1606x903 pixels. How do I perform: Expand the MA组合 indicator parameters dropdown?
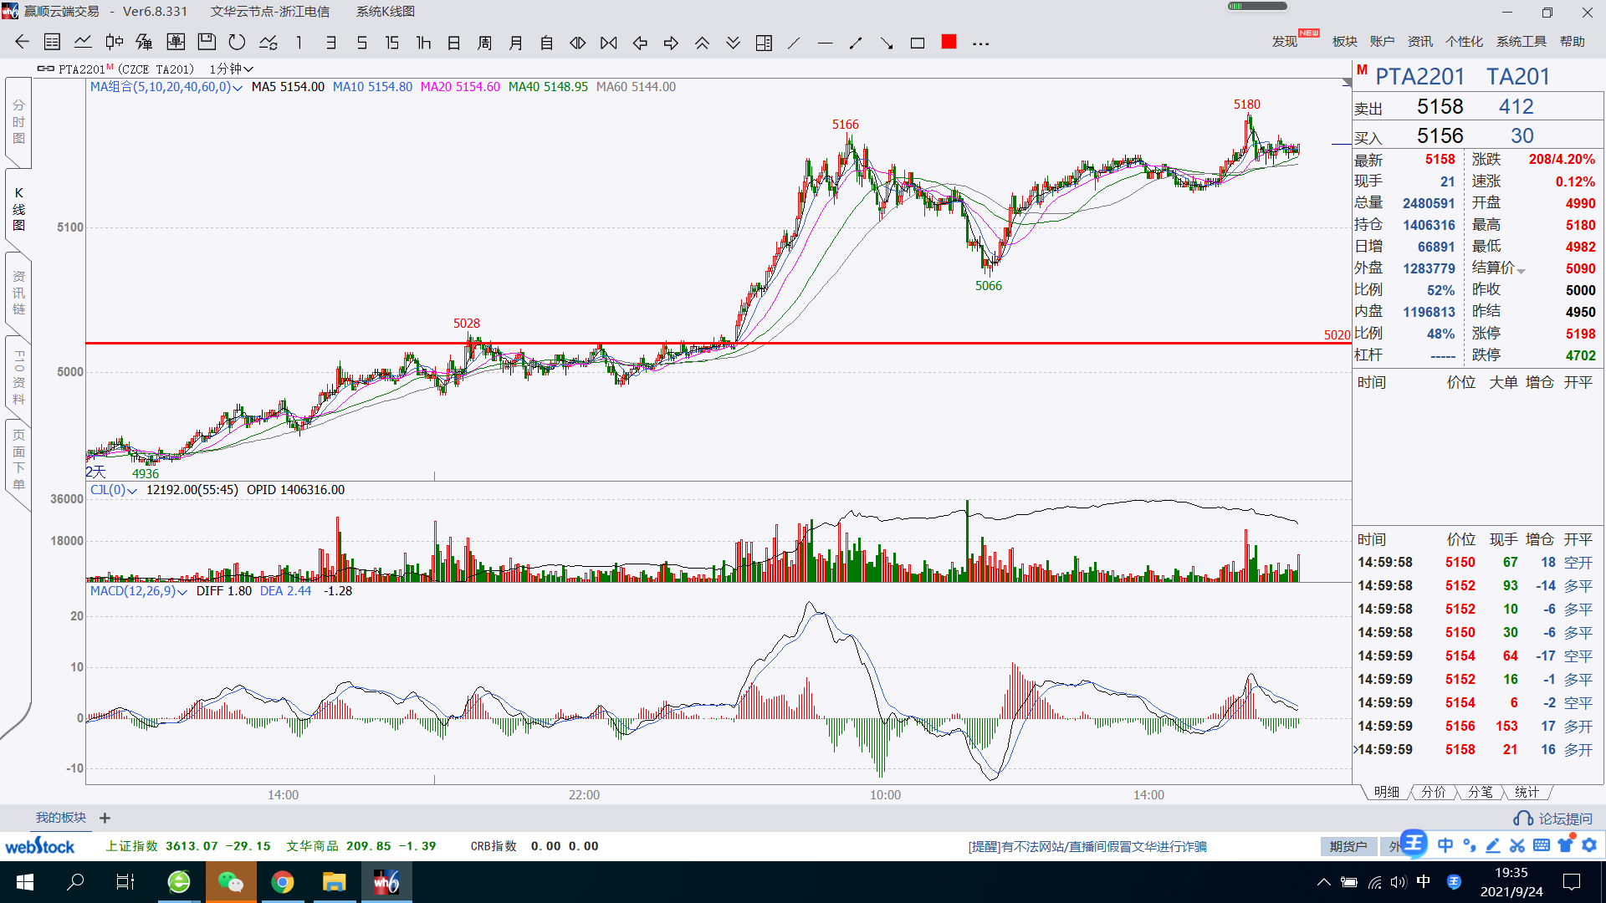[x=238, y=88]
